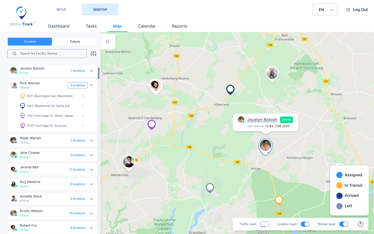Click the Online status badge in popup
374x234 pixels.
pyautogui.click(x=286, y=120)
